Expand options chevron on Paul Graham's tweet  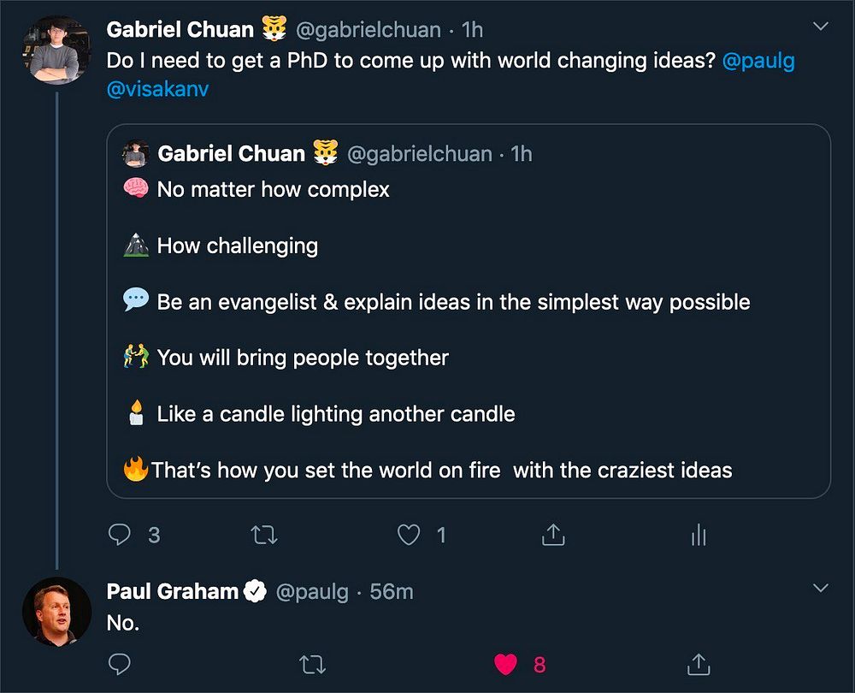[x=821, y=589]
